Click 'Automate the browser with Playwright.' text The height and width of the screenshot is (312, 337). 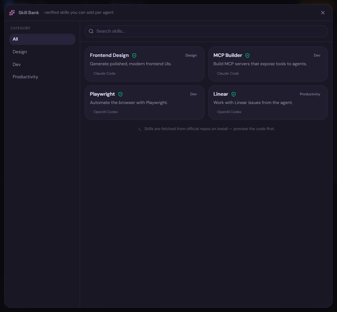[129, 103]
